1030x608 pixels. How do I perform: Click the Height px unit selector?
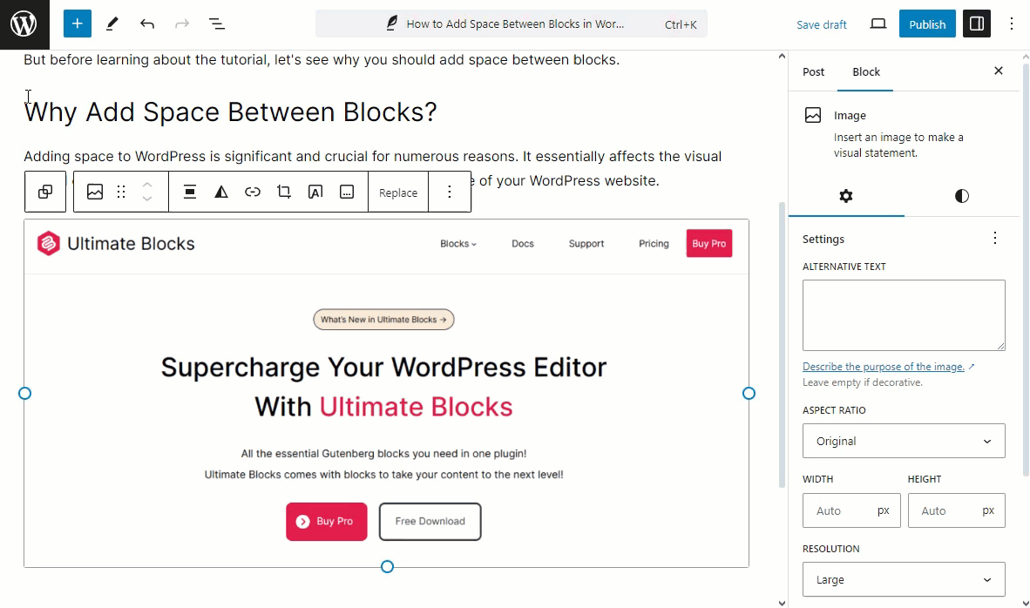coord(989,510)
